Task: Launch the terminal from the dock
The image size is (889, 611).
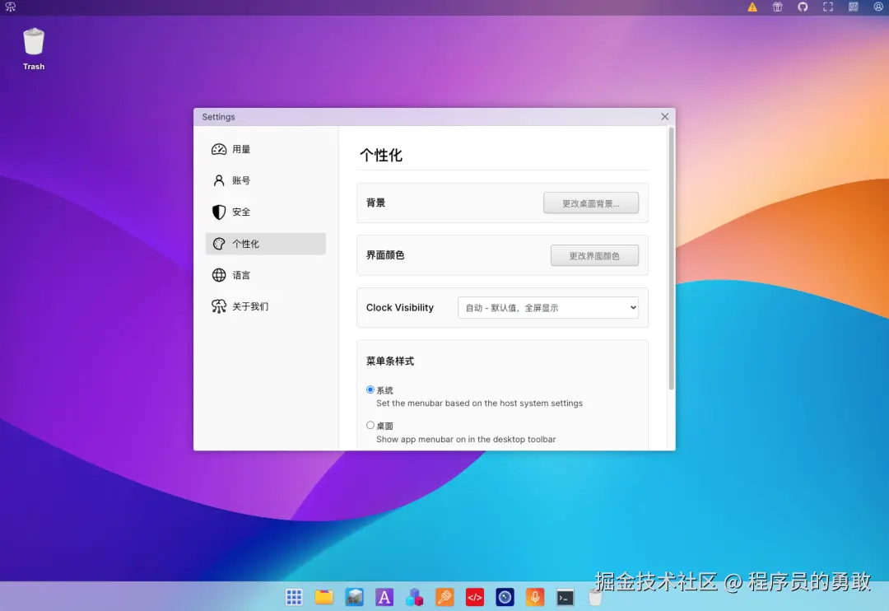Action: coord(565,597)
